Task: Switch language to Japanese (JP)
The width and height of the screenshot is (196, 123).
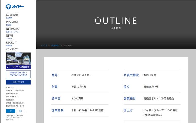Action: click(x=11, y=111)
